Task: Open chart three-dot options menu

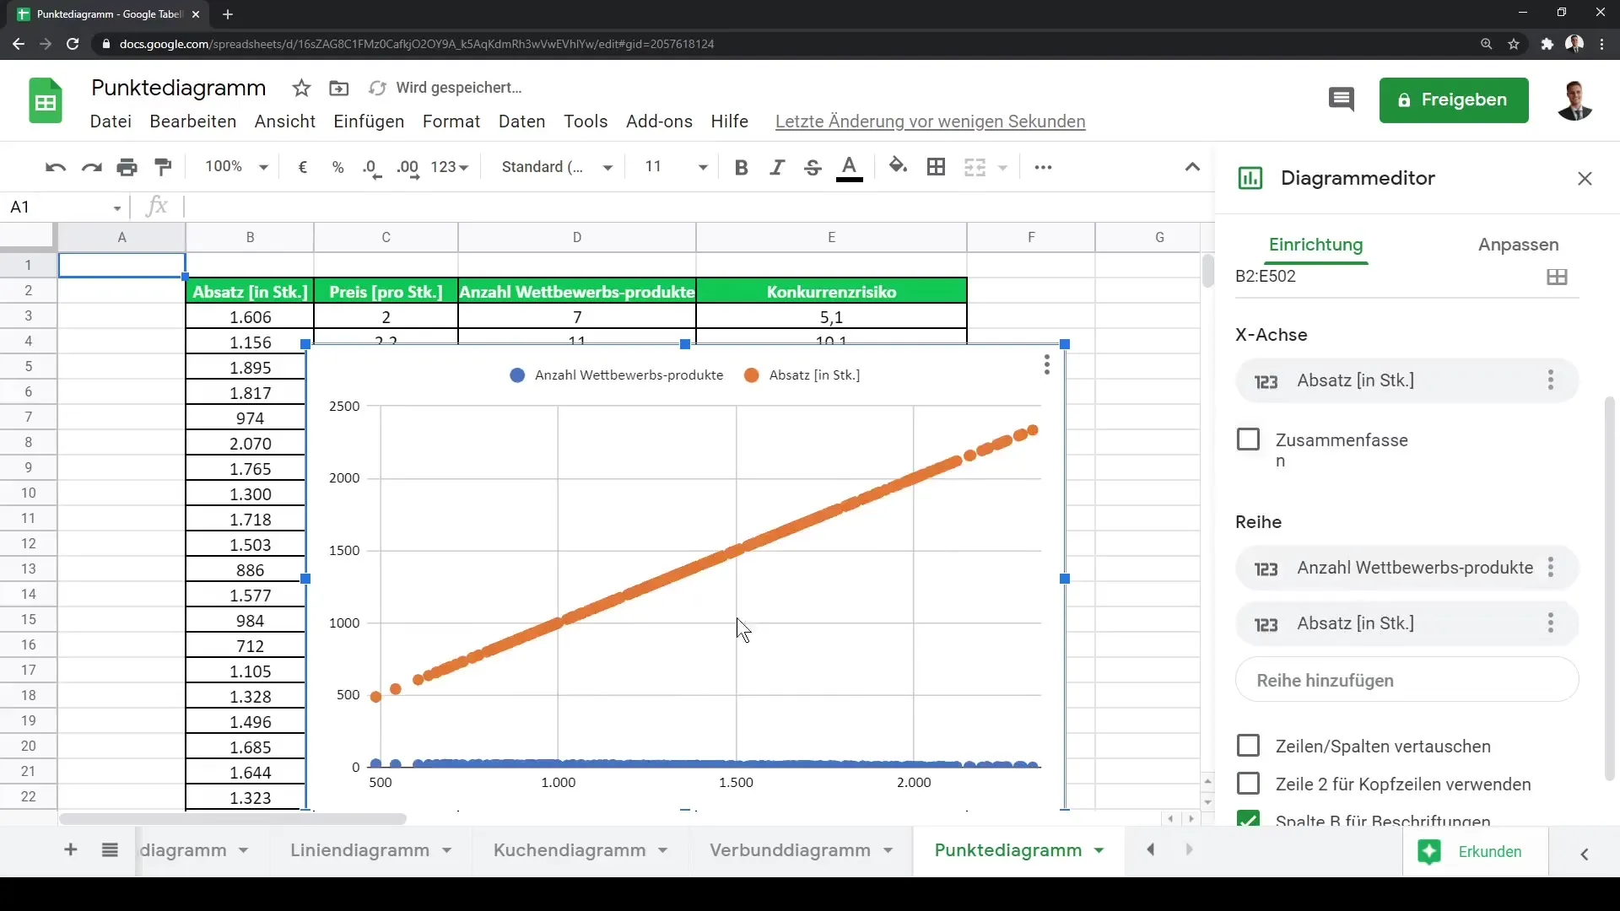Action: point(1046,364)
